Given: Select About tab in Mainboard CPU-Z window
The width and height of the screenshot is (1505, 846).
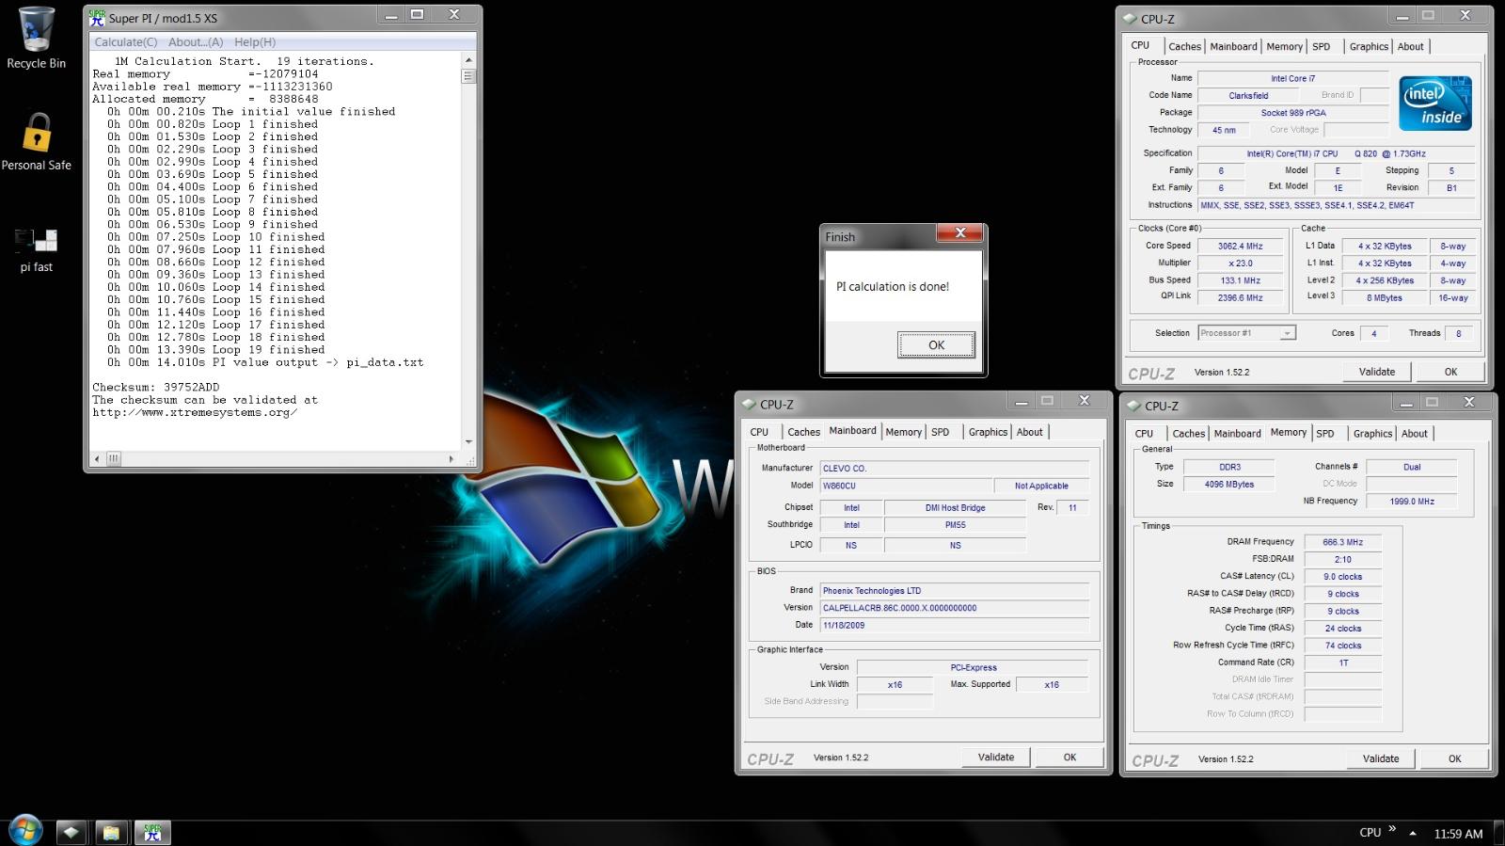Looking at the screenshot, I should click(x=1029, y=432).
